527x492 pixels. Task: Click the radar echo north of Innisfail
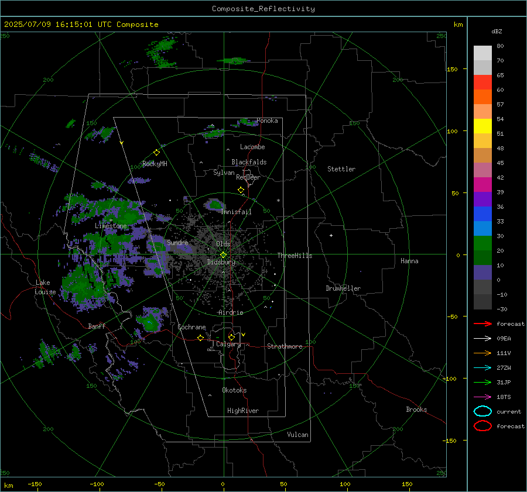click(215, 204)
